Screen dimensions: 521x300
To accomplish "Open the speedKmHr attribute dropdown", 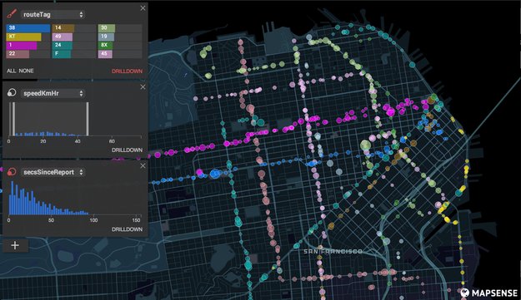I will point(53,93).
